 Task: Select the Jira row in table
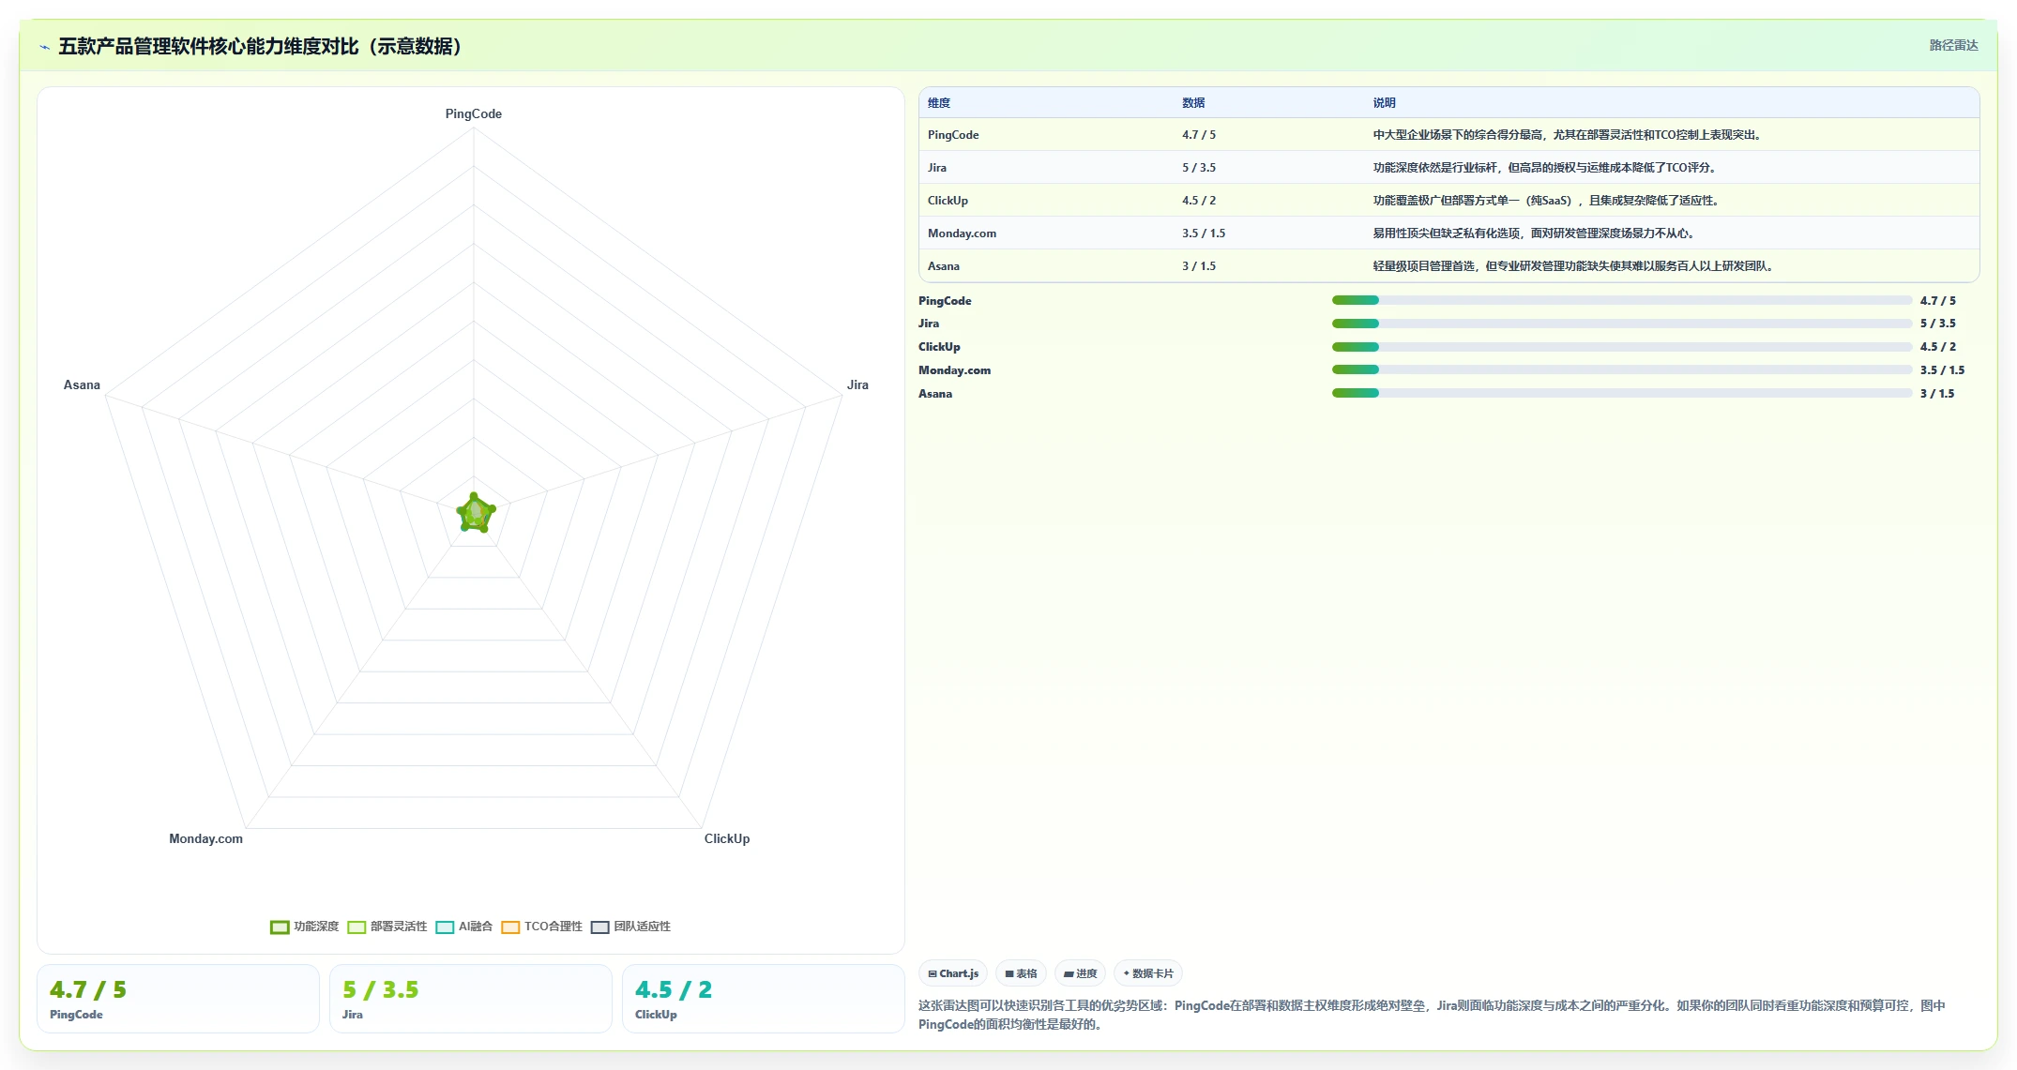1448,168
